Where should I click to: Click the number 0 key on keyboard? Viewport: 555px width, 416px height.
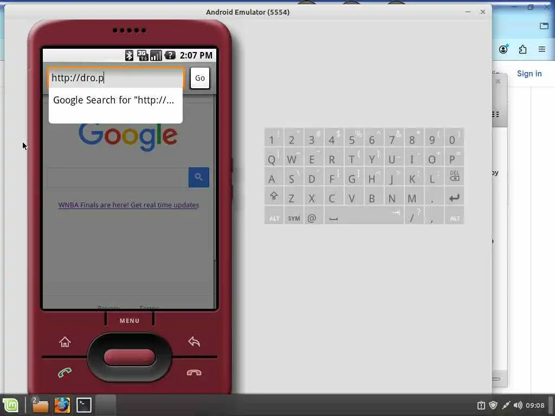pos(455,138)
